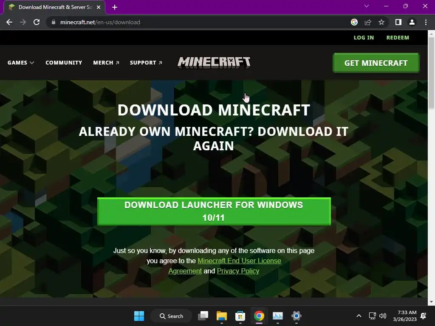
Task: Click the taskbar Search box
Action: (171, 316)
